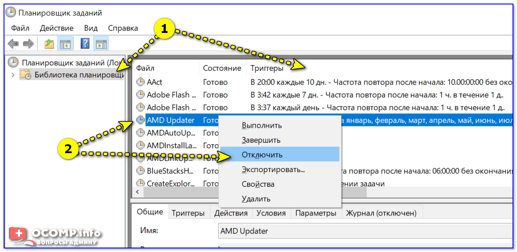Screen dimensions: 517x252
Task: Choose Отключить in the context menu
Action: coord(262,154)
